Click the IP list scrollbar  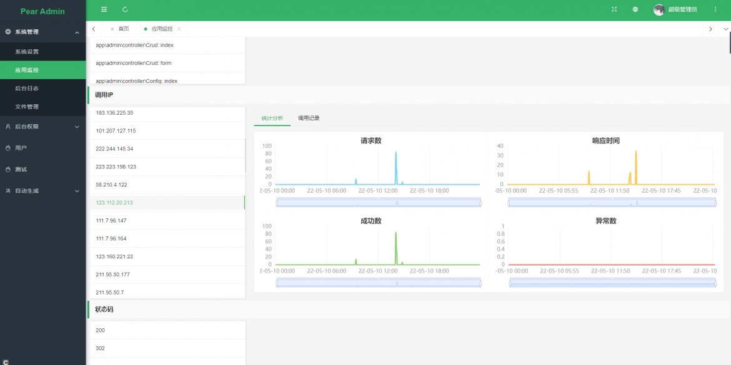245,156
